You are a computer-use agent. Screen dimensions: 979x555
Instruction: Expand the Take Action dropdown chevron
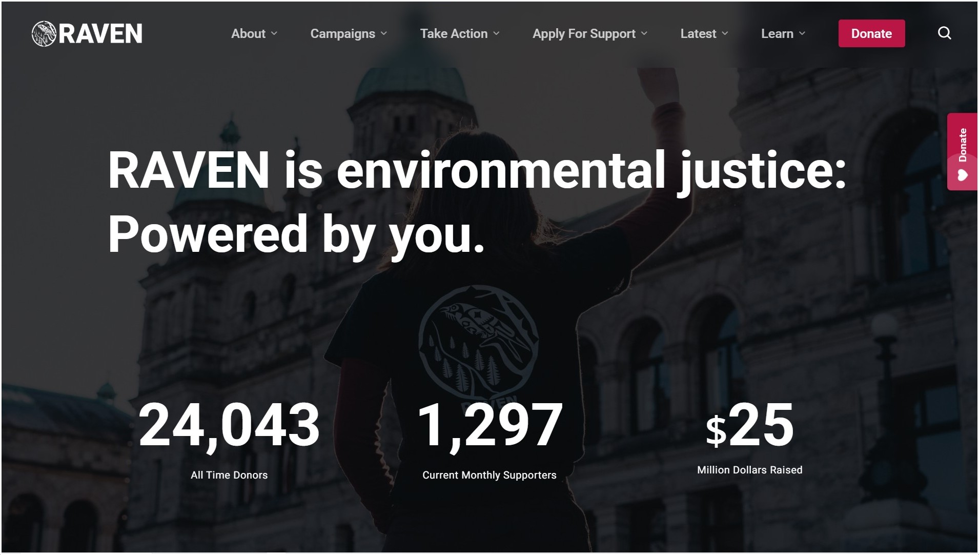(x=496, y=34)
